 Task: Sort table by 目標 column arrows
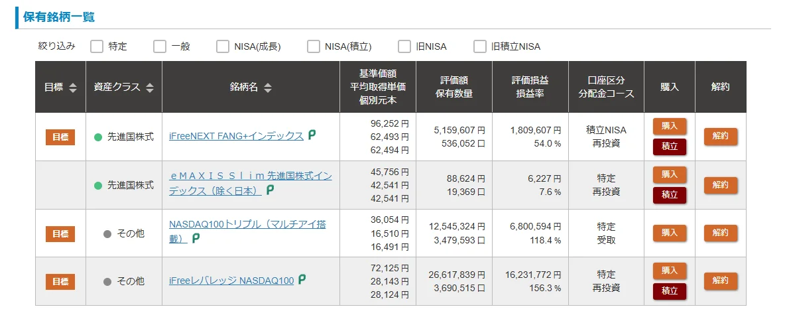coord(73,88)
